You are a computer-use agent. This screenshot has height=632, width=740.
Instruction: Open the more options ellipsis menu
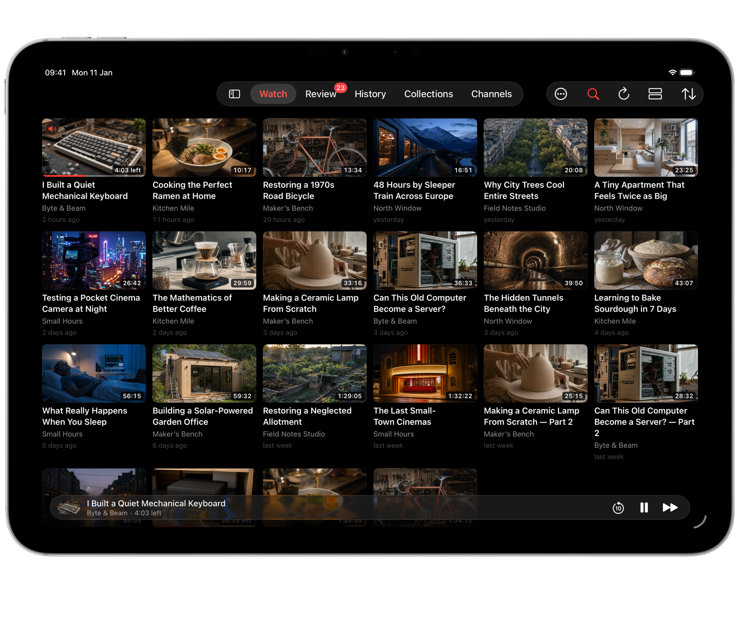pos(561,94)
